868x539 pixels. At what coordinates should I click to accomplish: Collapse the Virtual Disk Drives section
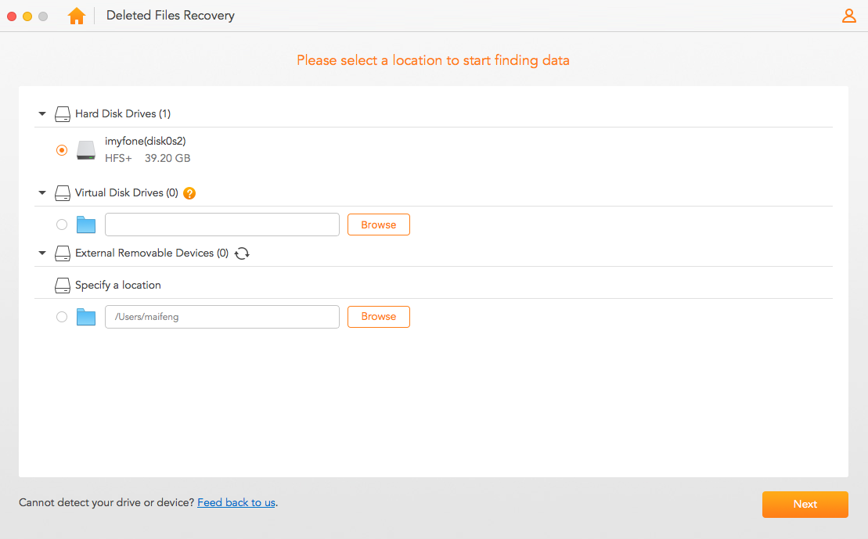click(x=42, y=192)
